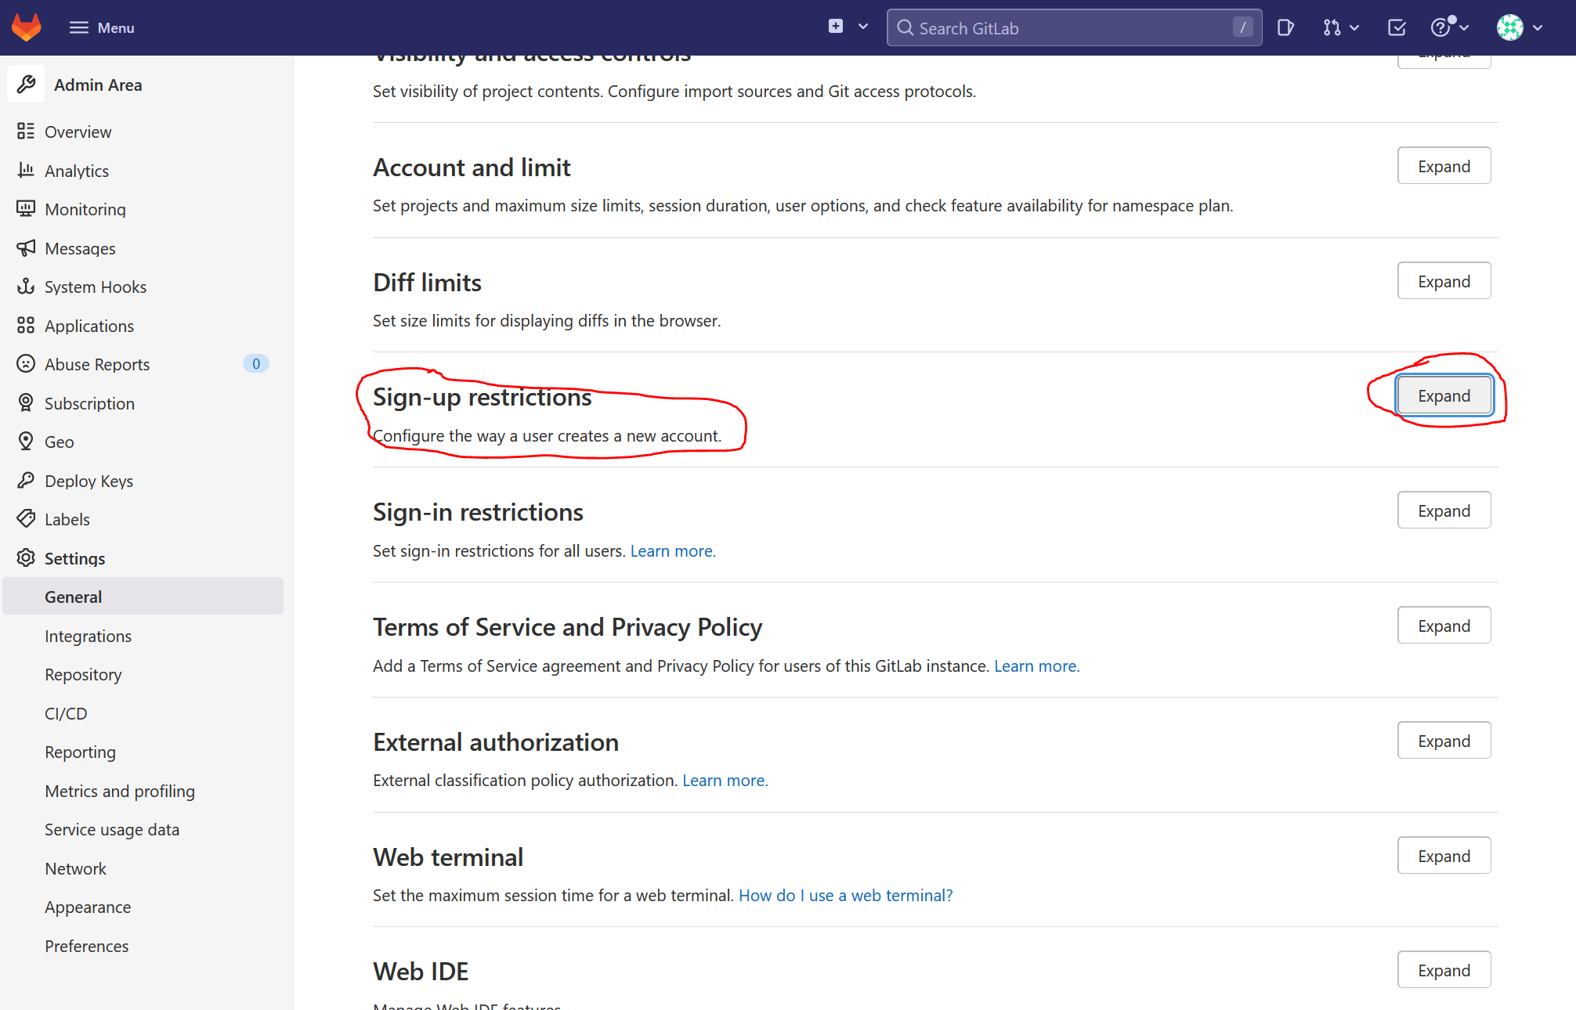The image size is (1576, 1010).
Task: Click Learn more under Sign-in restrictions
Action: (671, 550)
